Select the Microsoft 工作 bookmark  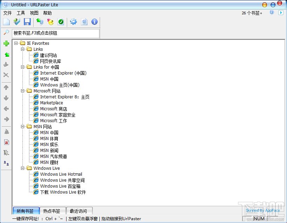pyautogui.click(x=54, y=121)
